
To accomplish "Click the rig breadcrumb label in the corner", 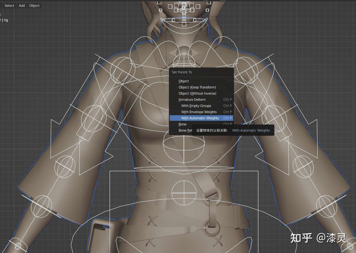I will coord(6,20).
